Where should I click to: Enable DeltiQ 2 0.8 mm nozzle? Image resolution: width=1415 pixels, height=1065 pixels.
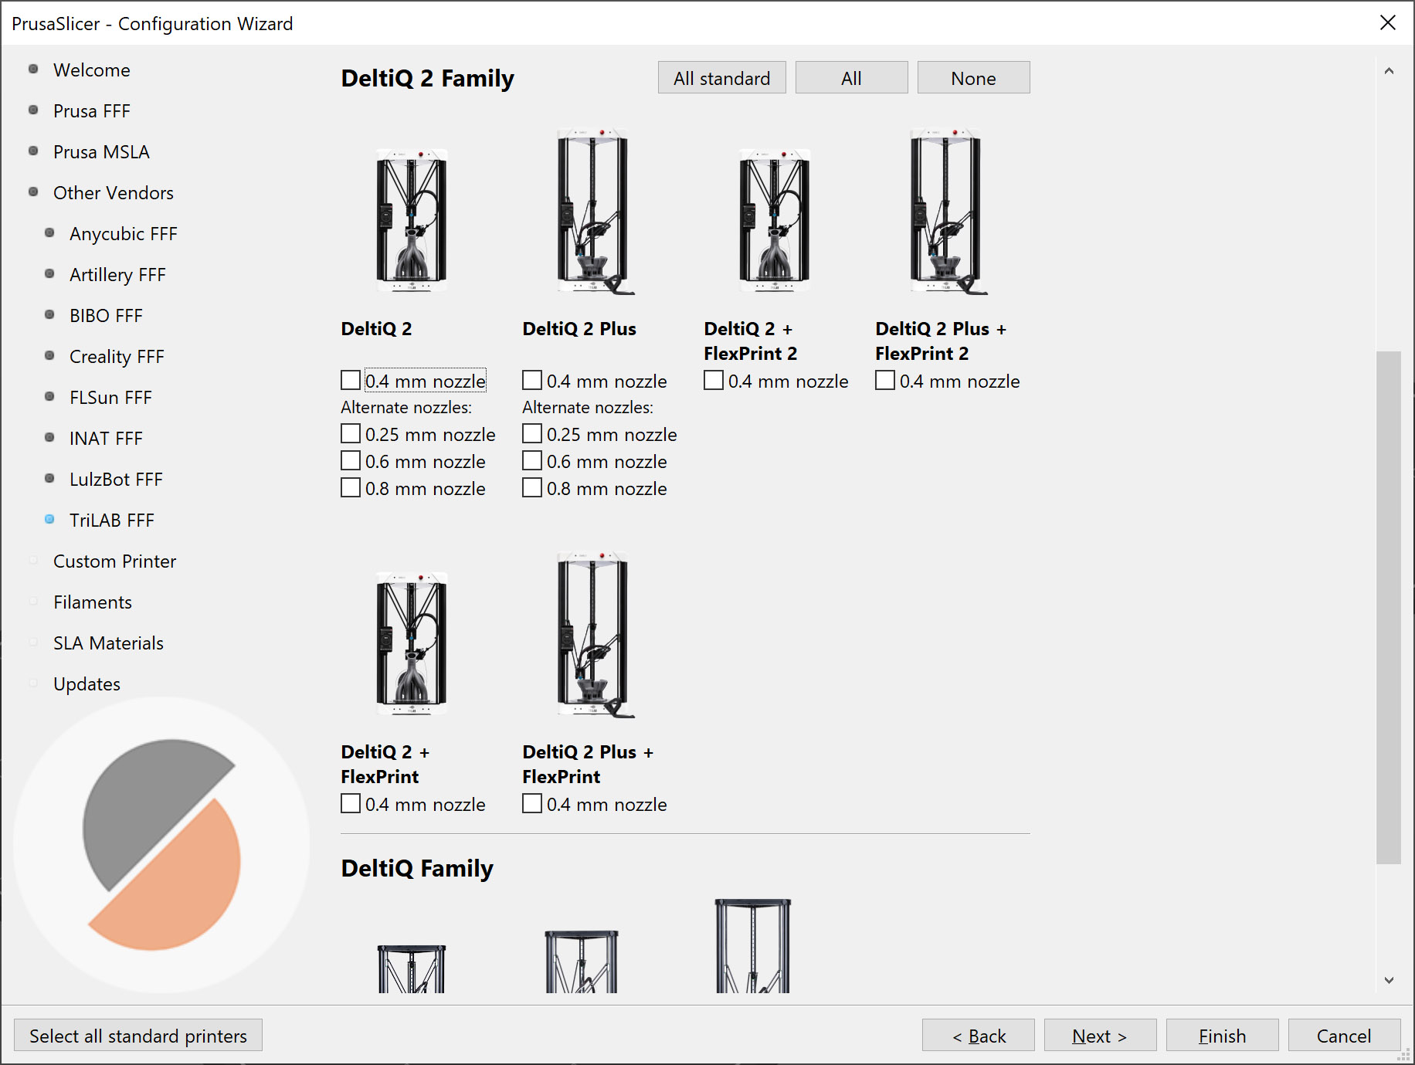point(351,488)
